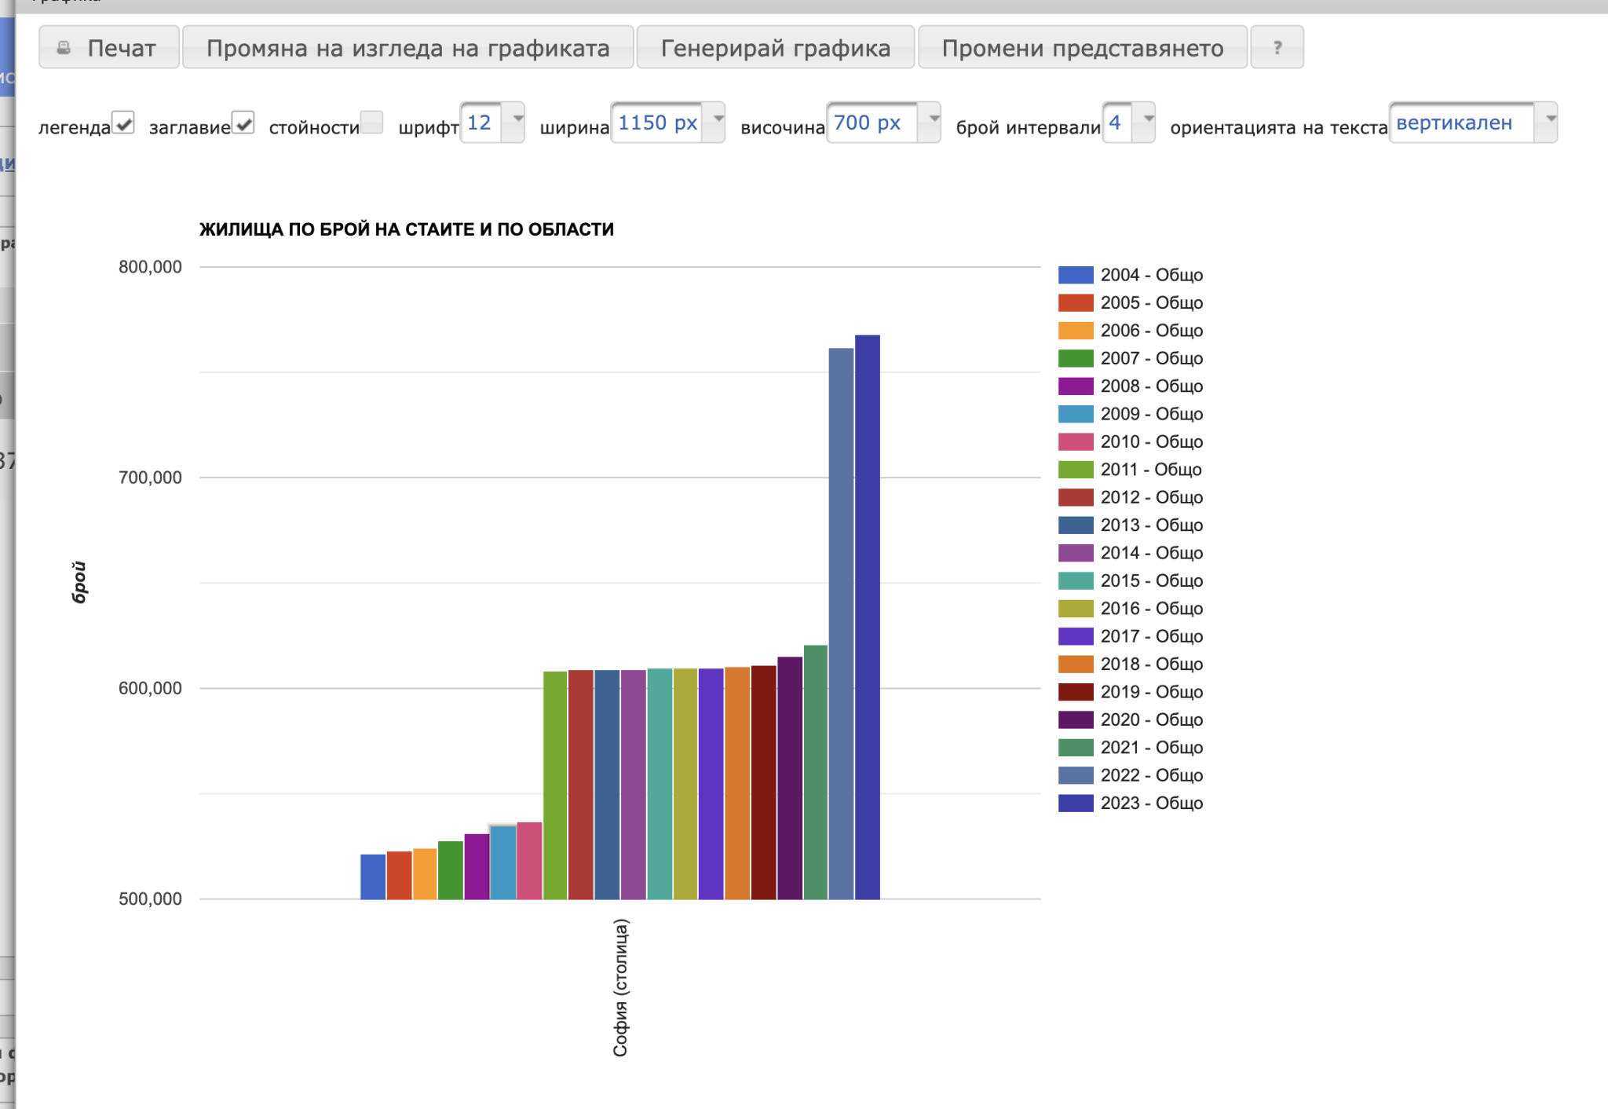Open the question mark help button
The height and width of the screenshot is (1109, 1608).
click(x=1277, y=48)
